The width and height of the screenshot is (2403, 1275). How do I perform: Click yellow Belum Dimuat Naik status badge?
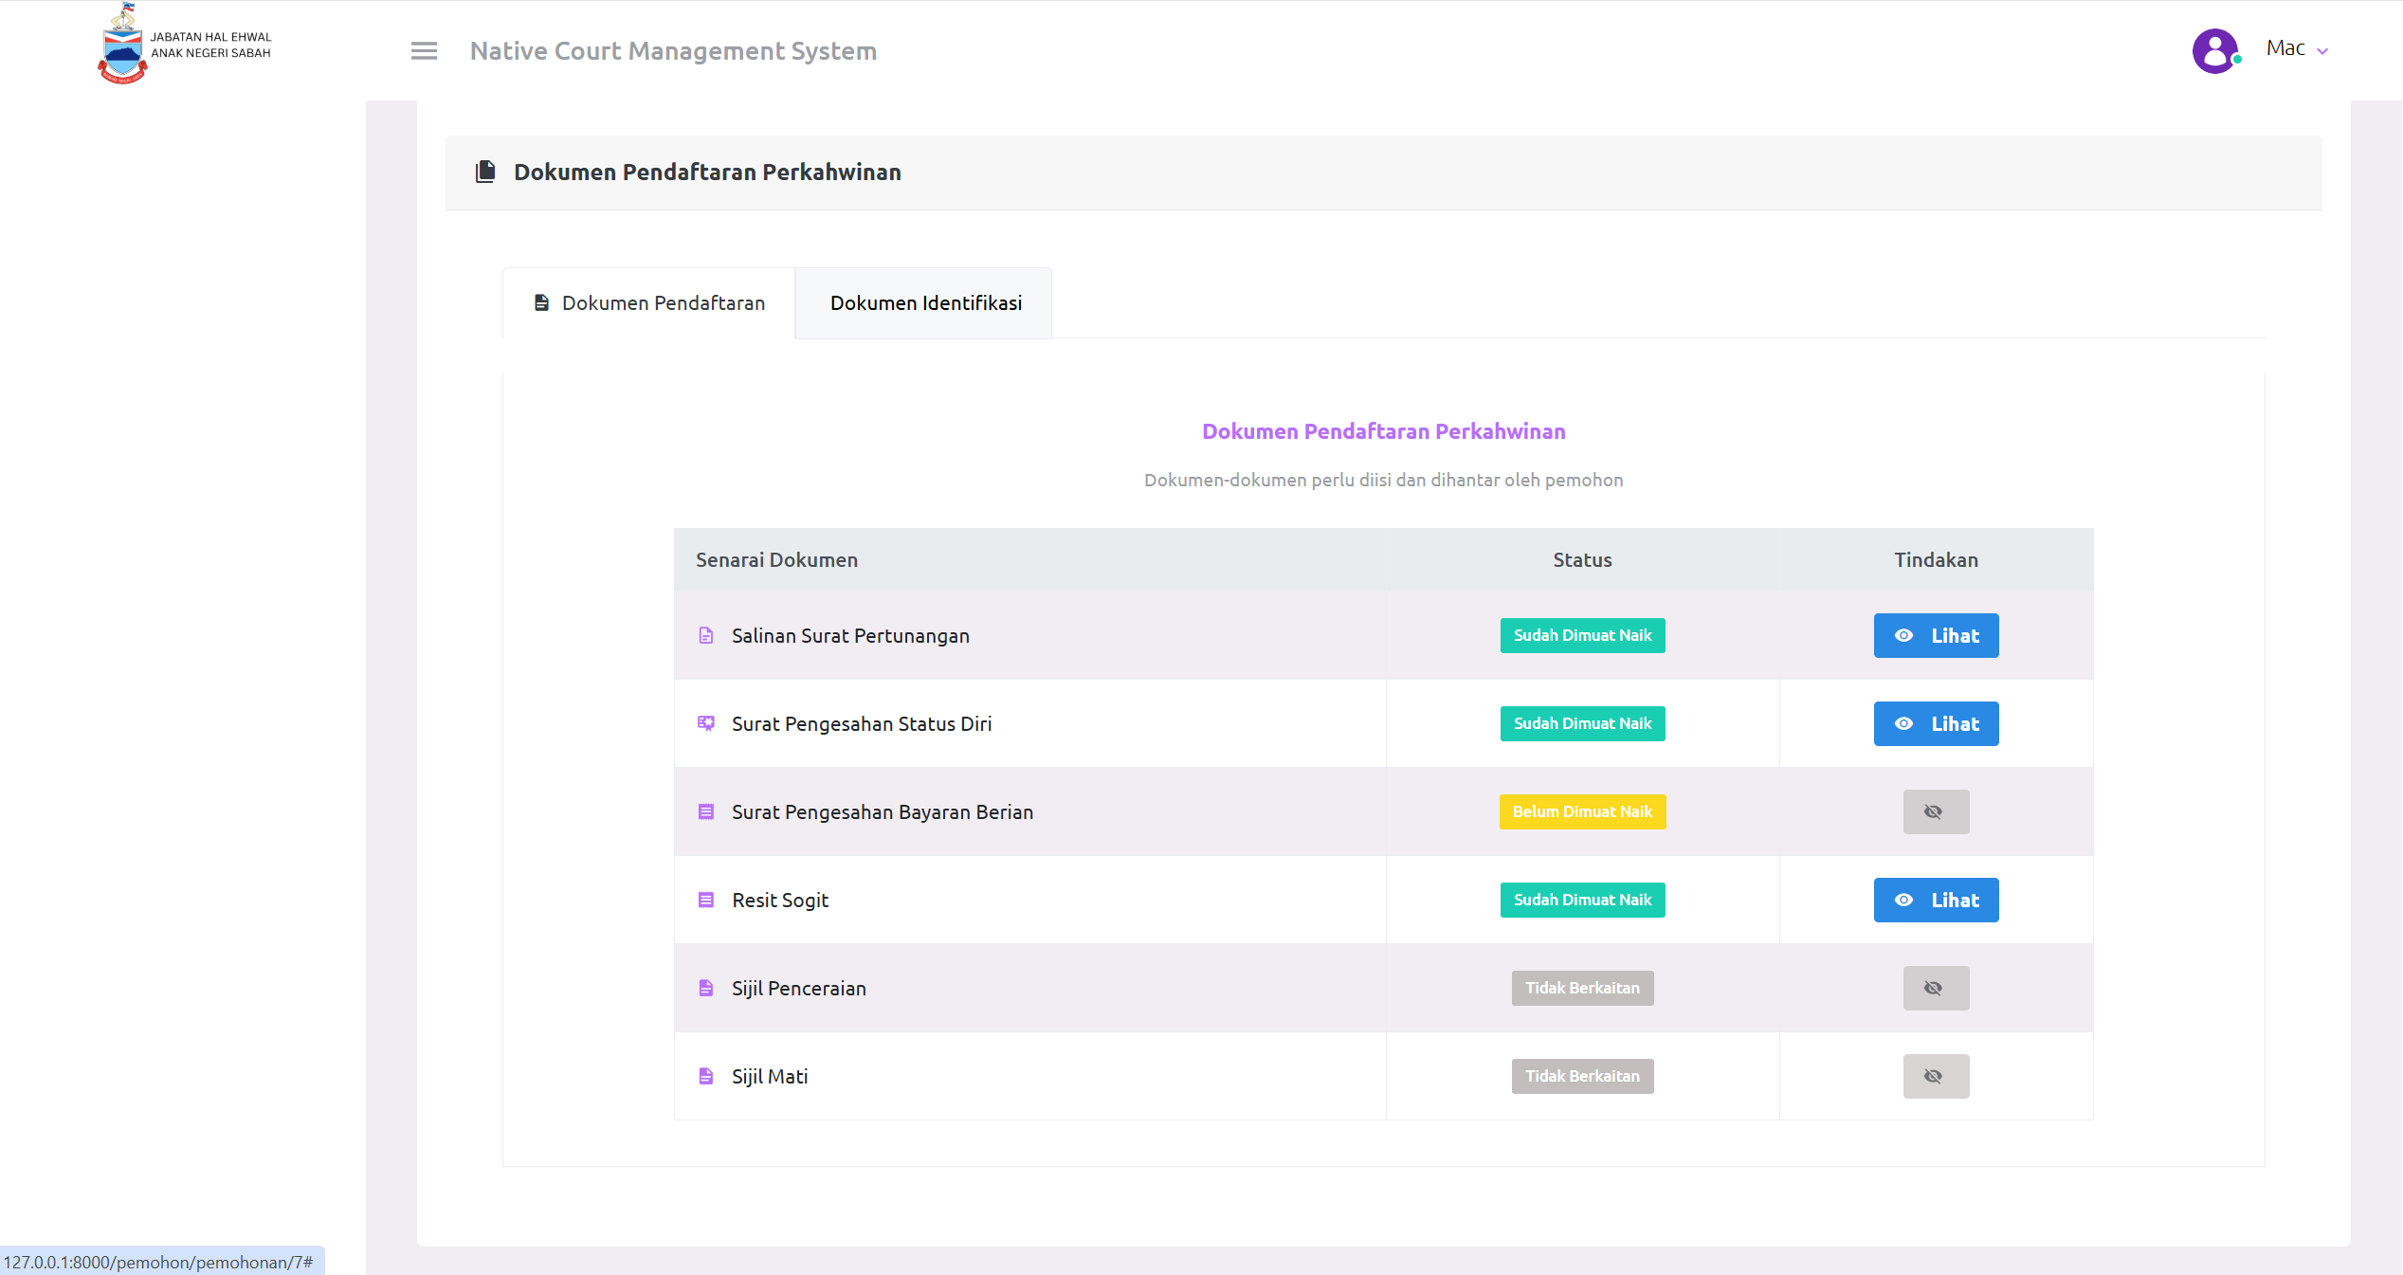pyautogui.click(x=1581, y=811)
